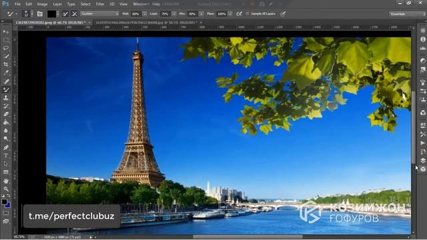Select the Mixer Brush tool in toolbox

point(6,89)
